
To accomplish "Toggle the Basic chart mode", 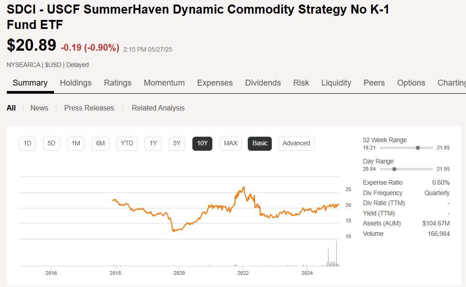I will pyautogui.click(x=260, y=143).
